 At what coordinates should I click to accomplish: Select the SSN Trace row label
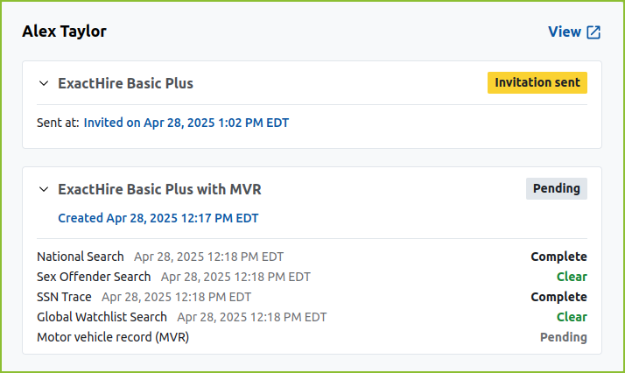pos(64,297)
